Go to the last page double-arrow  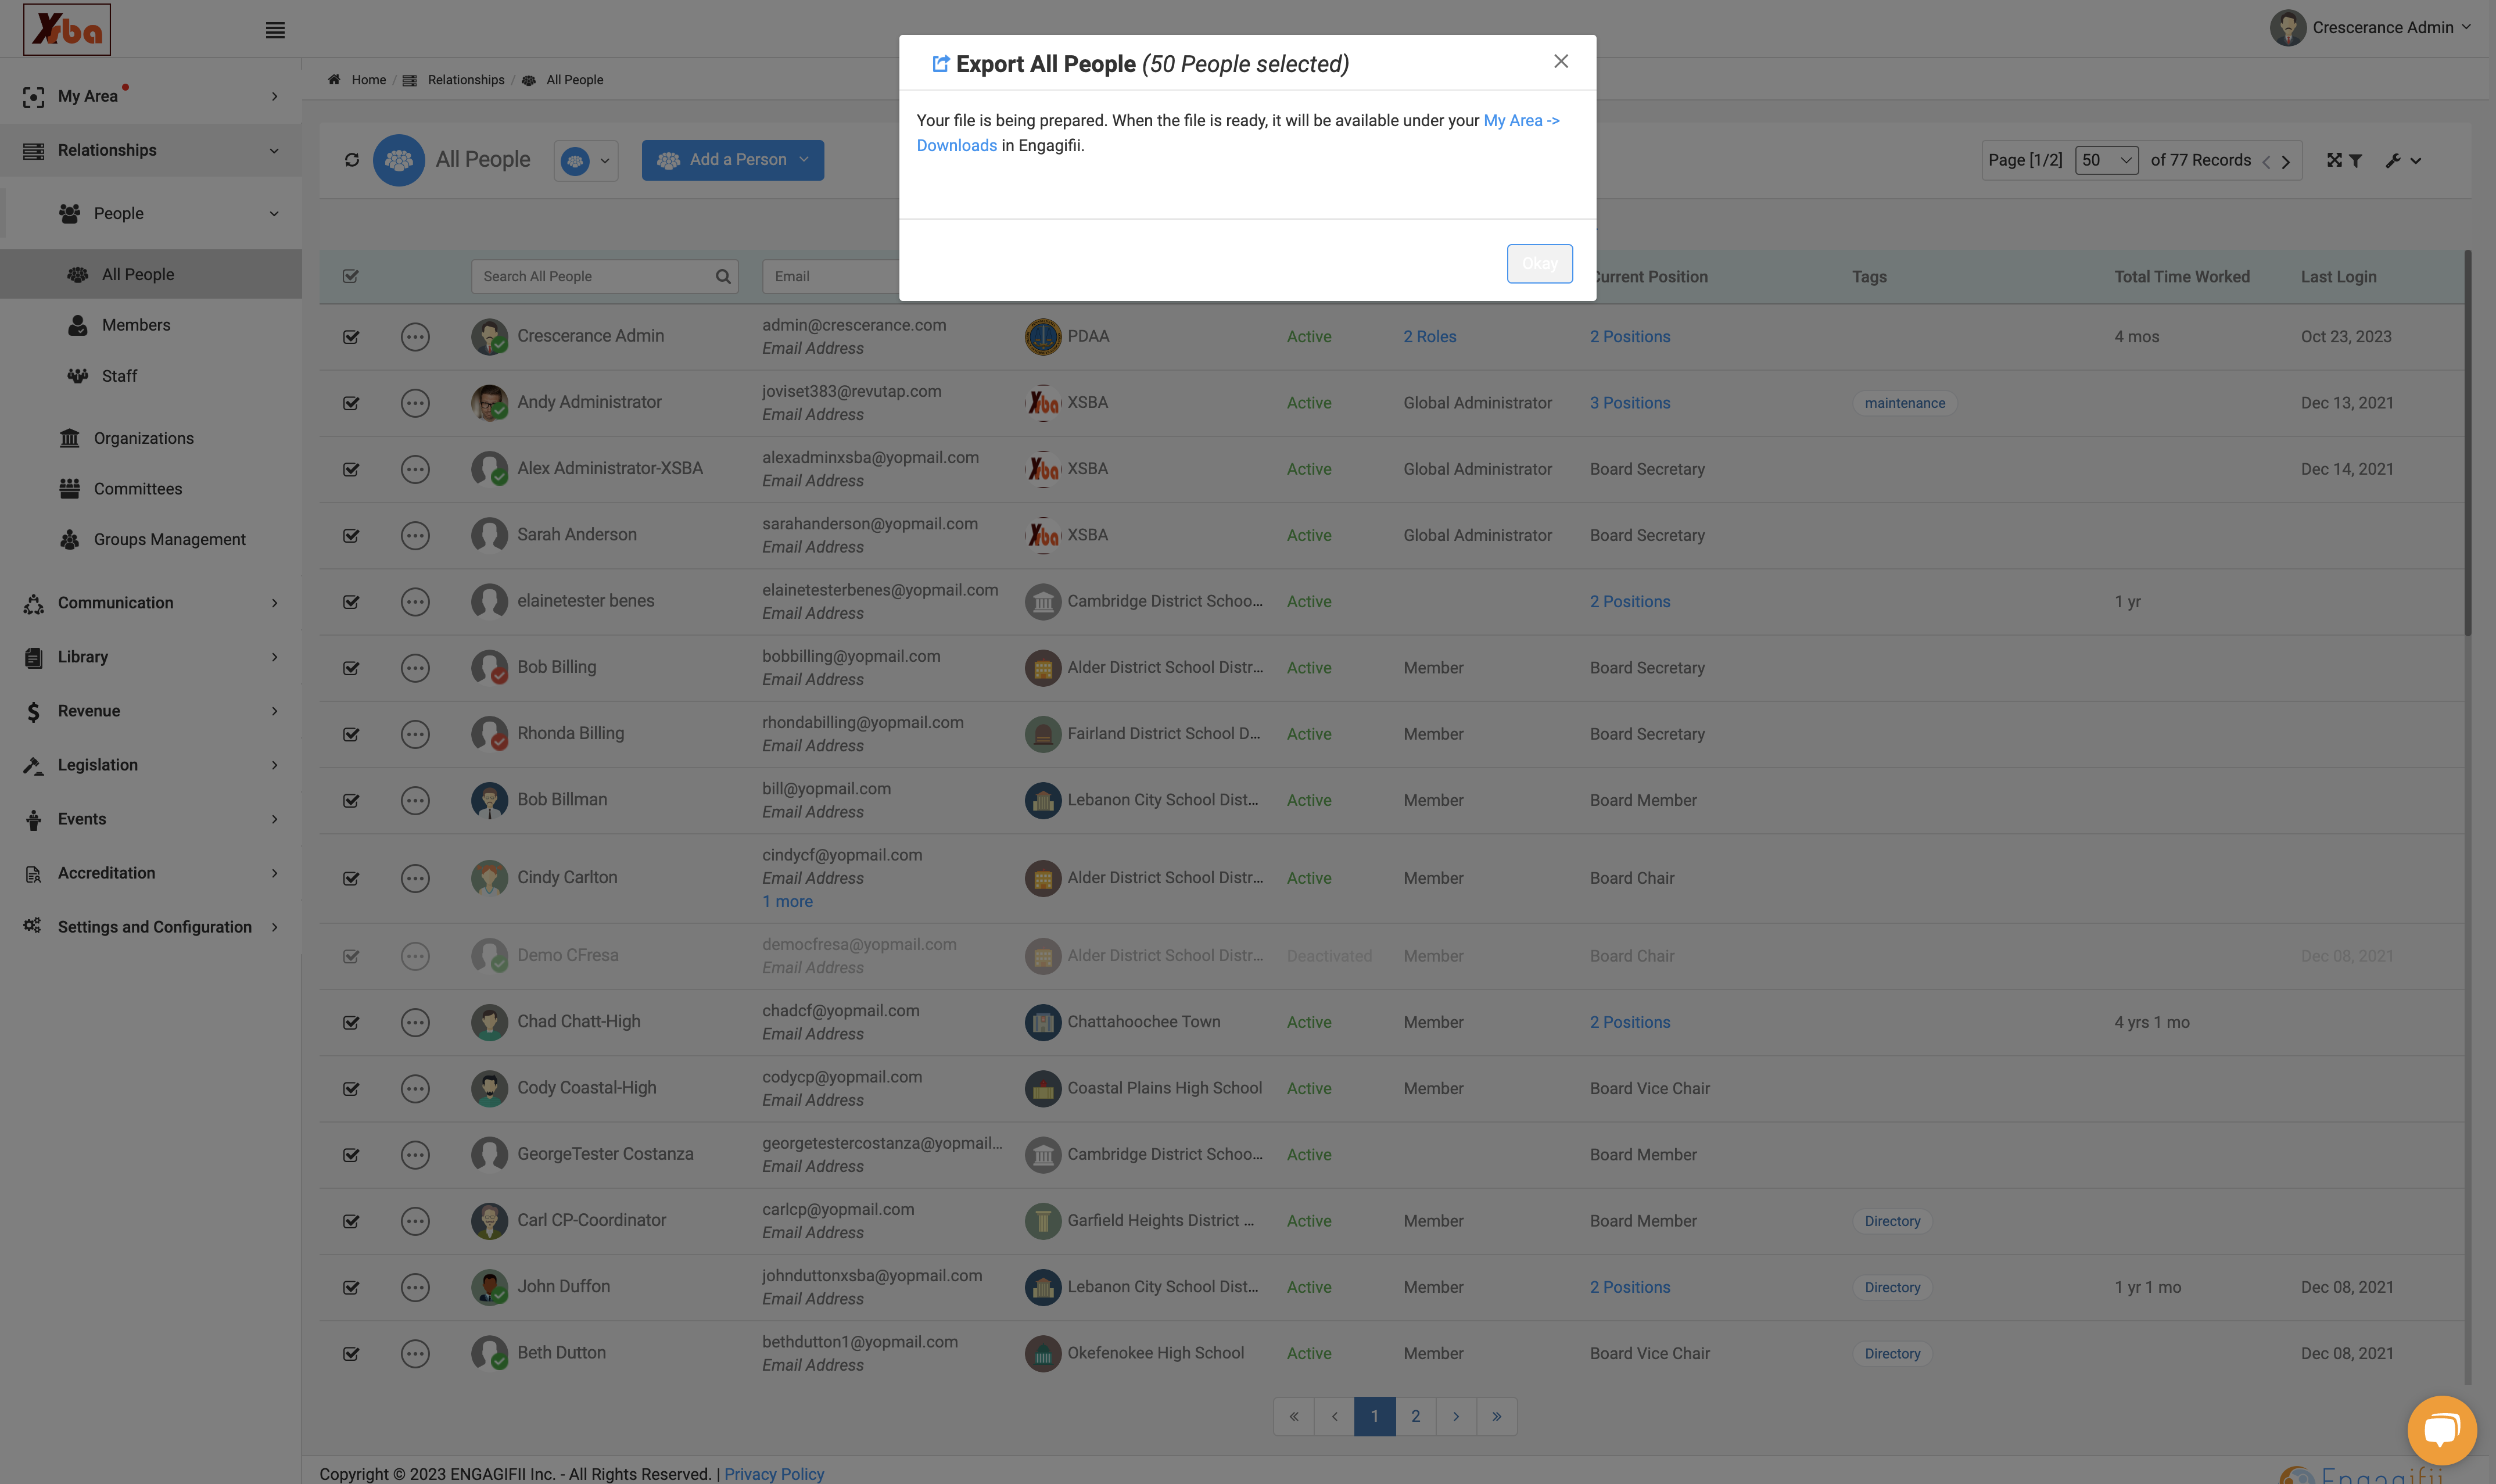point(1497,1417)
